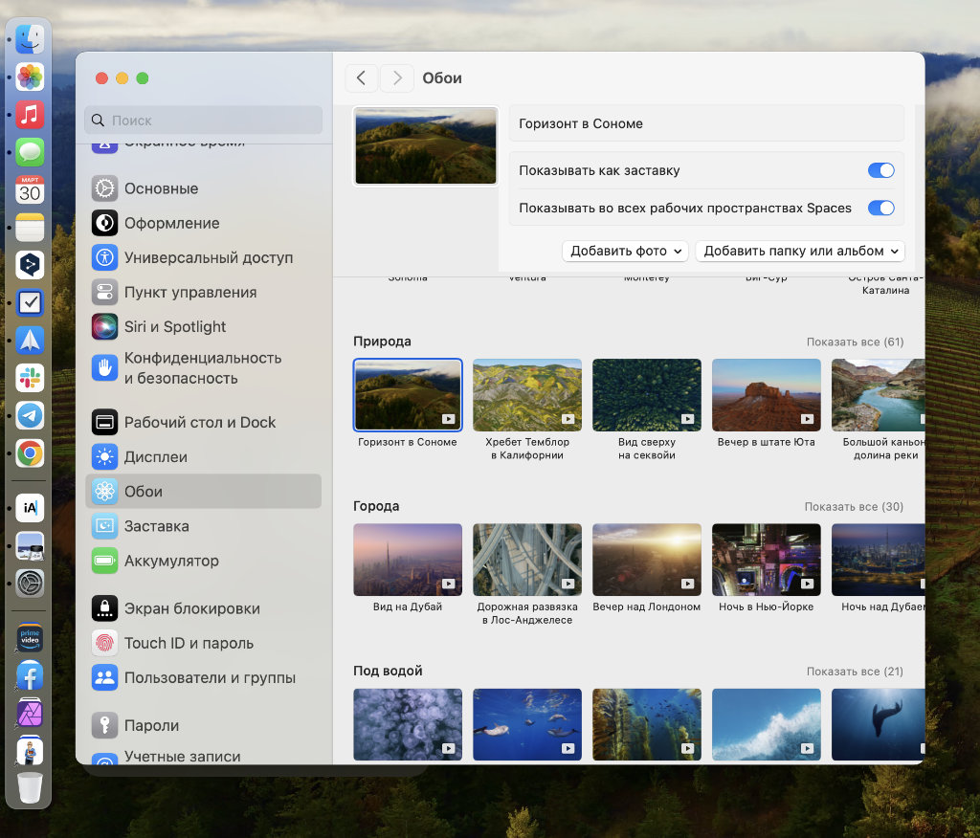Select the Аккумулятор battery icon
The image size is (980, 838).
104,561
